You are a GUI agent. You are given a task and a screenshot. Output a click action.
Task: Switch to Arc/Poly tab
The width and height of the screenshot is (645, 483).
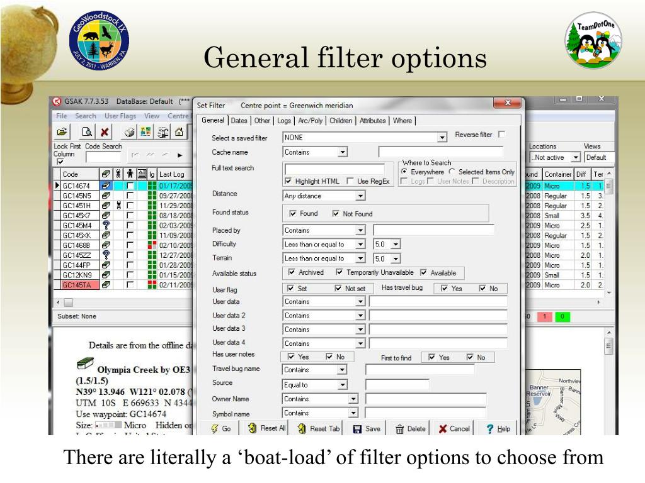coord(310,121)
